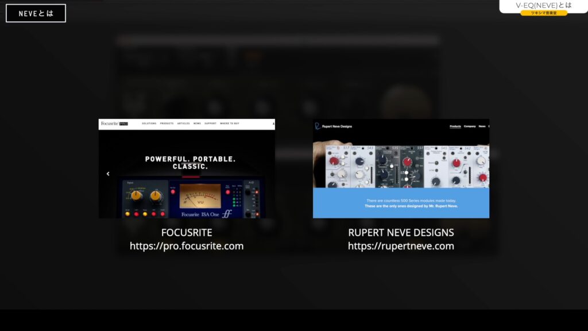
Task: Click the Focusrite Pro logo
Action: click(114, 124)
